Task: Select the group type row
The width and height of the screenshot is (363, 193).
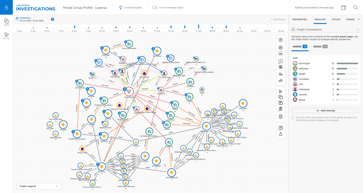Action: click(x=325, y=100)
